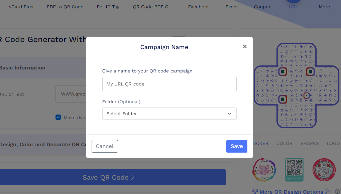This screenshot has width=341, height=194.
Task: Select Pet ID Tag from the navigation
Action: 108,7
